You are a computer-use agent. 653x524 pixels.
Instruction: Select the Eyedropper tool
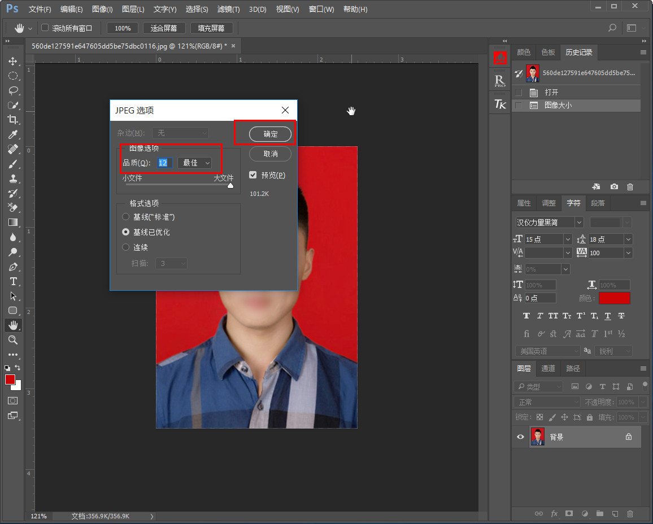click(12, 134)
